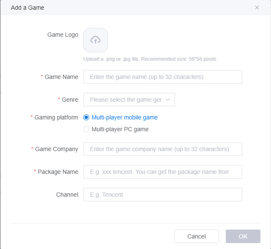271x249 pixels.
Task: Click into the Game Company text field
Action: pyautogui.click(x=162, y=149)
